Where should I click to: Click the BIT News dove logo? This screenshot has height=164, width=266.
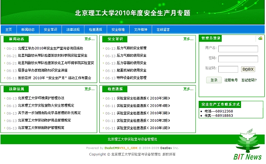248,144
